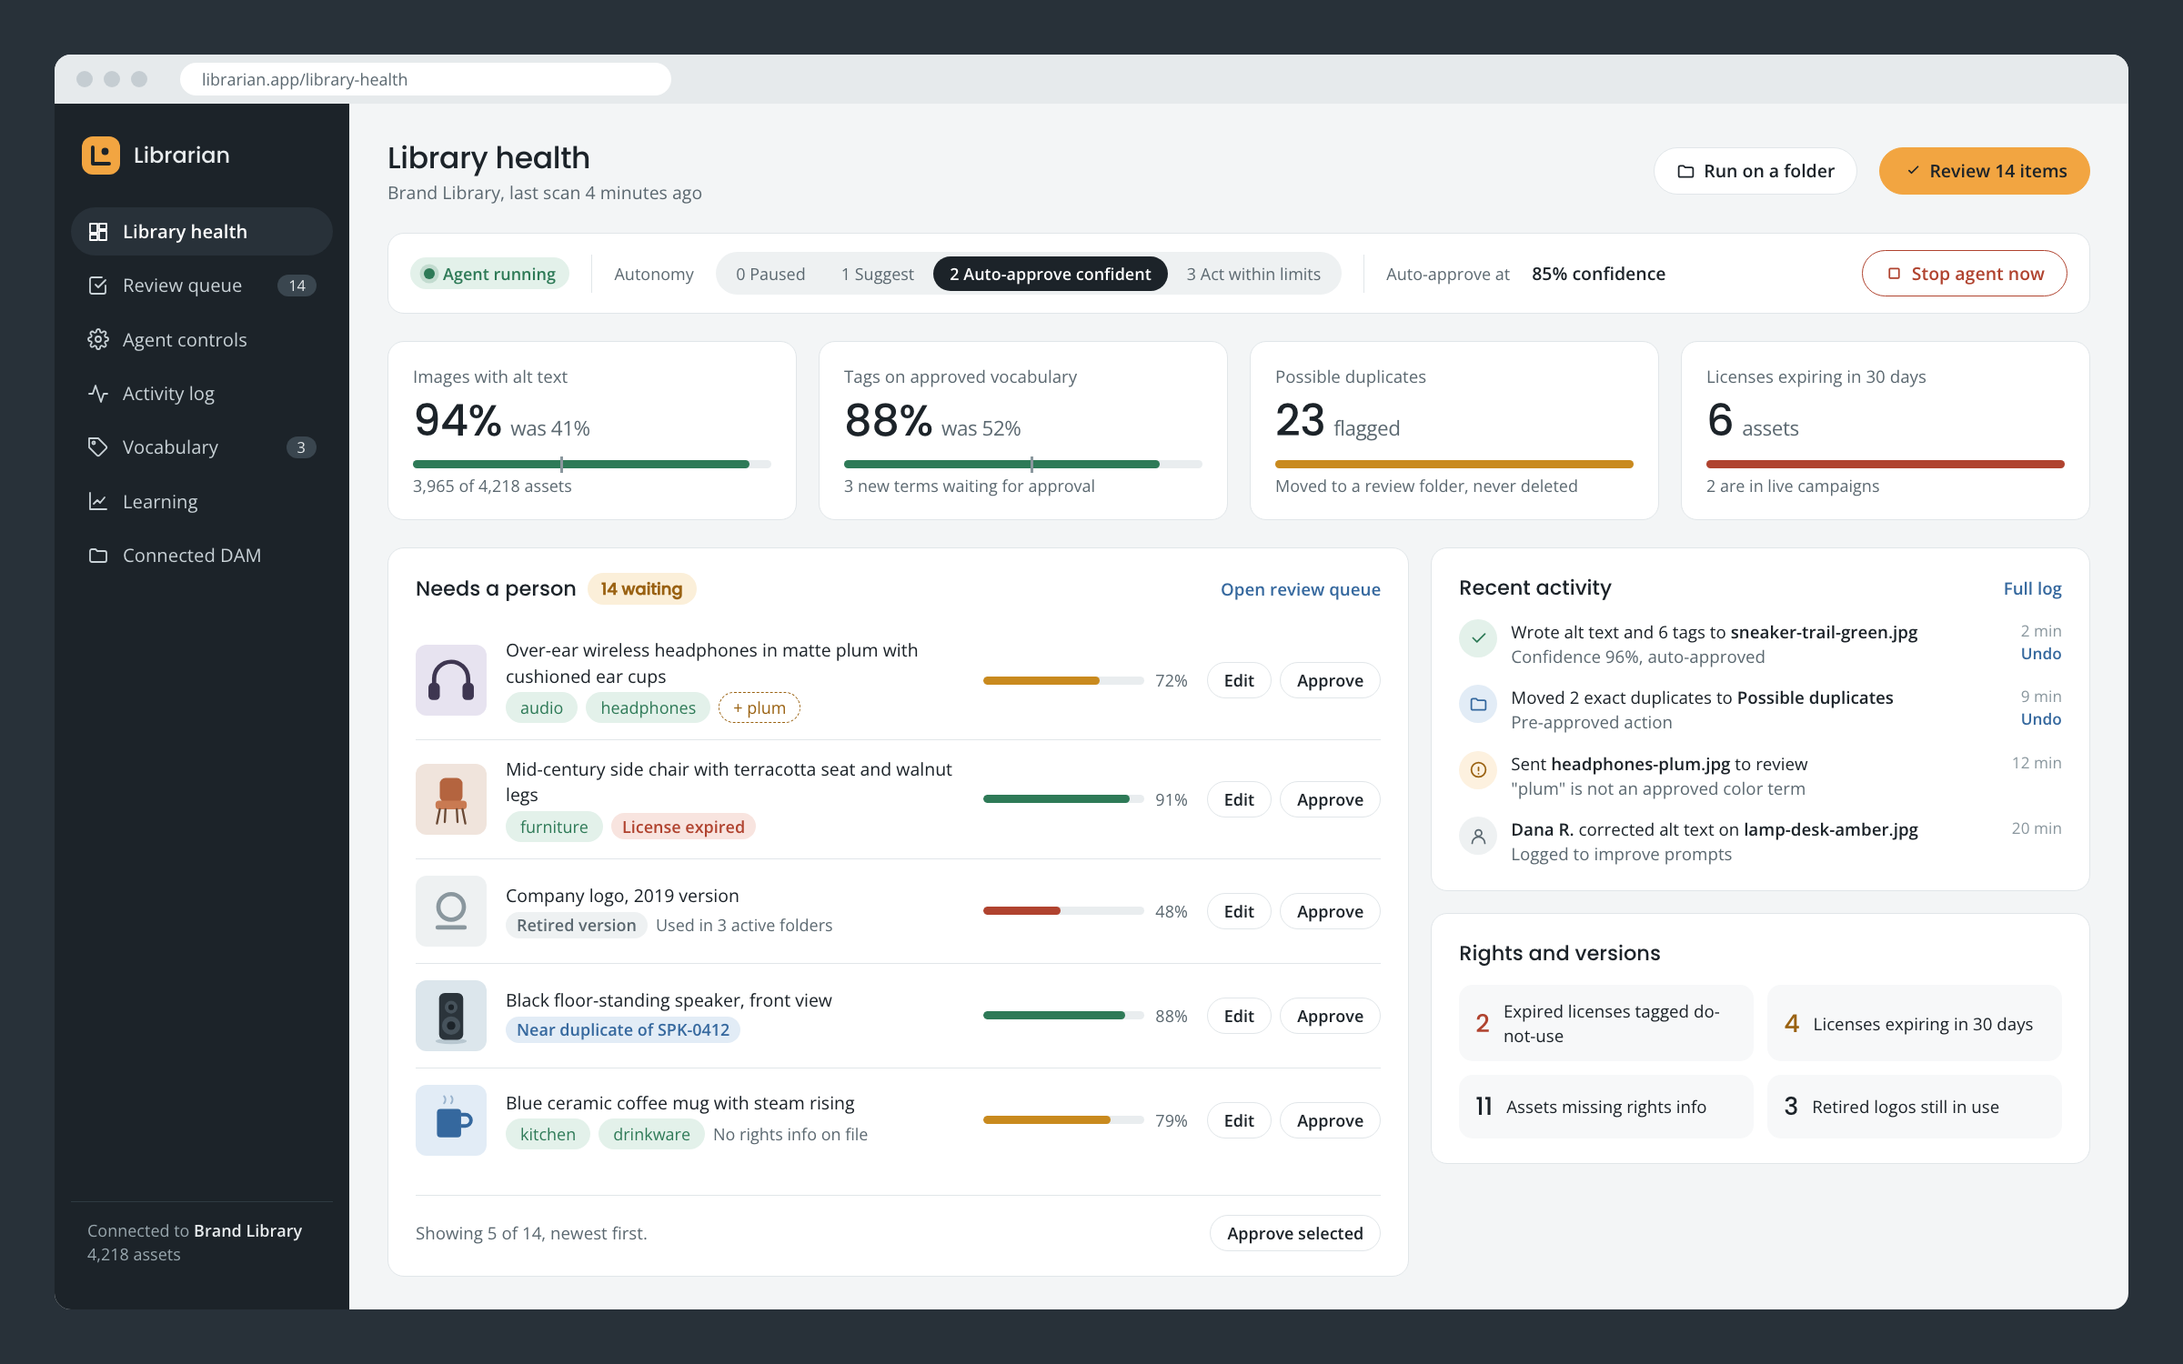2183x1364 pixels.
Task: Click the Review queue 14 badge
Action: point(297,286)
